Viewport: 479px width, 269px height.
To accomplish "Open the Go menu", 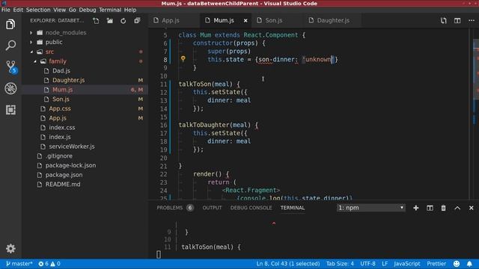I will point(73,10).
